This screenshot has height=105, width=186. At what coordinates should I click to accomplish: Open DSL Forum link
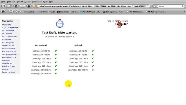point(7,34)
